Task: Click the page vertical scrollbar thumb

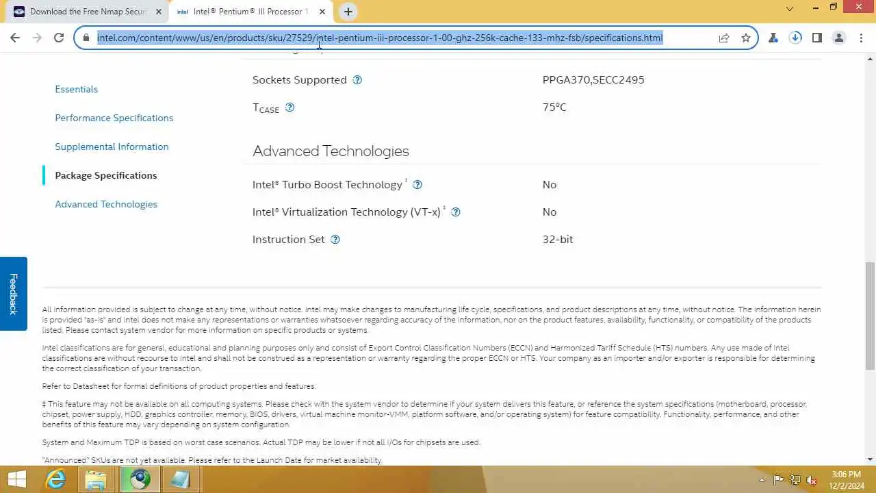Action: tap(870, 316)
